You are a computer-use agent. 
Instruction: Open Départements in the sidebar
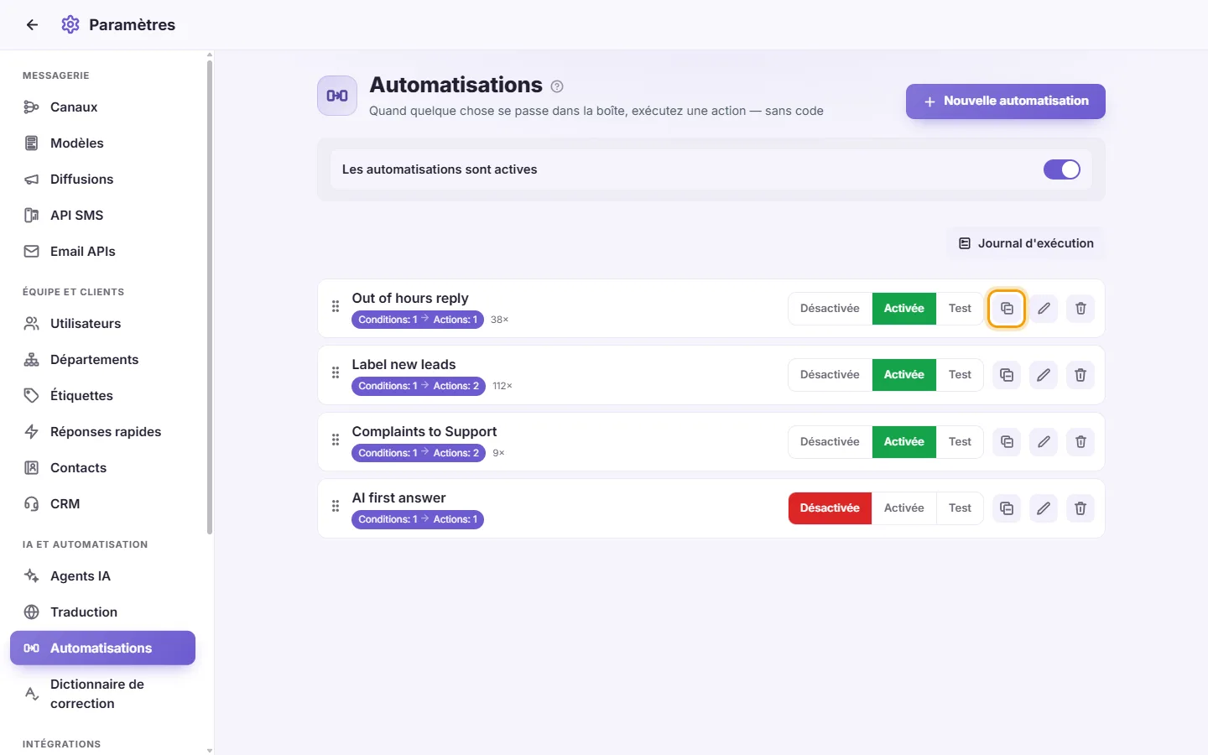point(102,360)
